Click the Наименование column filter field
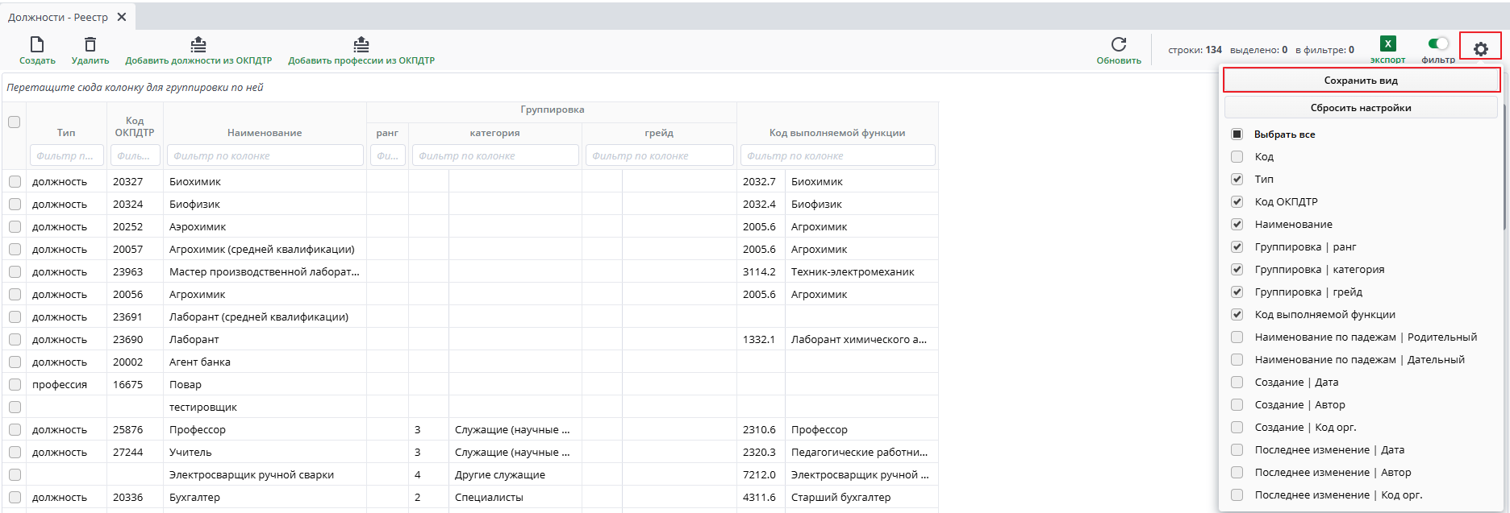1510x513 pixels. coord(265,155)
